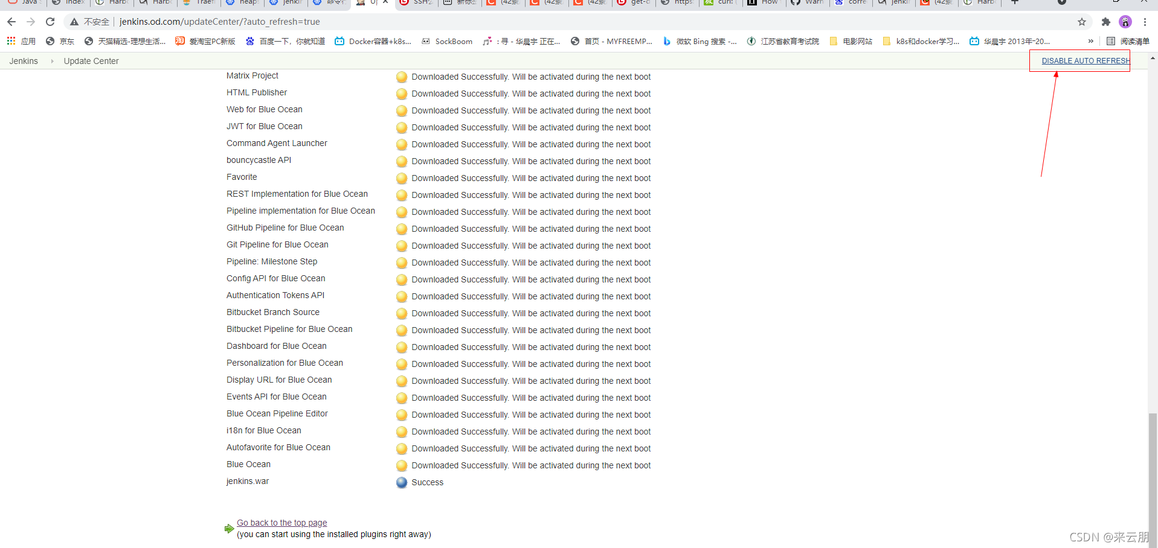
Task: Open the k8s和docker学习 bookmark folder
Action: 921,41
